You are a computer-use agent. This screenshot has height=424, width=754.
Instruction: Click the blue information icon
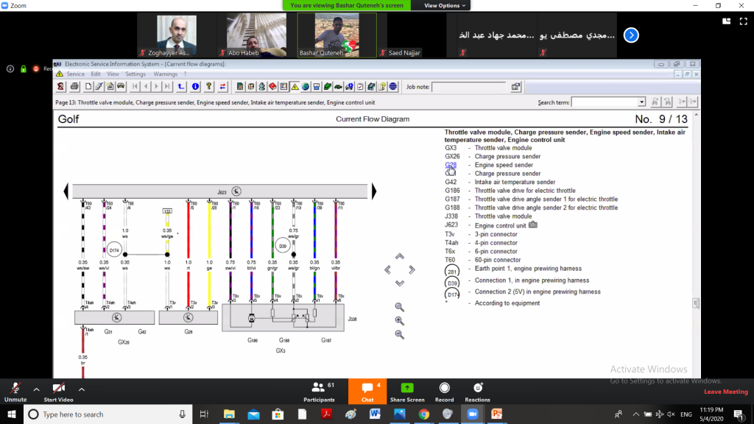(195, 87)
